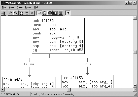138x97 pixels.
Task: Select the polar fisheye view icon (light fish)
Action: (x=45, y=13)
